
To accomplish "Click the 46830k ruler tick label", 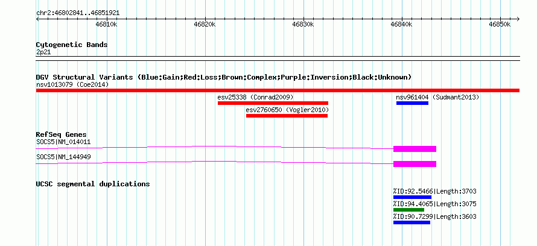I will [x=303, y=25].
